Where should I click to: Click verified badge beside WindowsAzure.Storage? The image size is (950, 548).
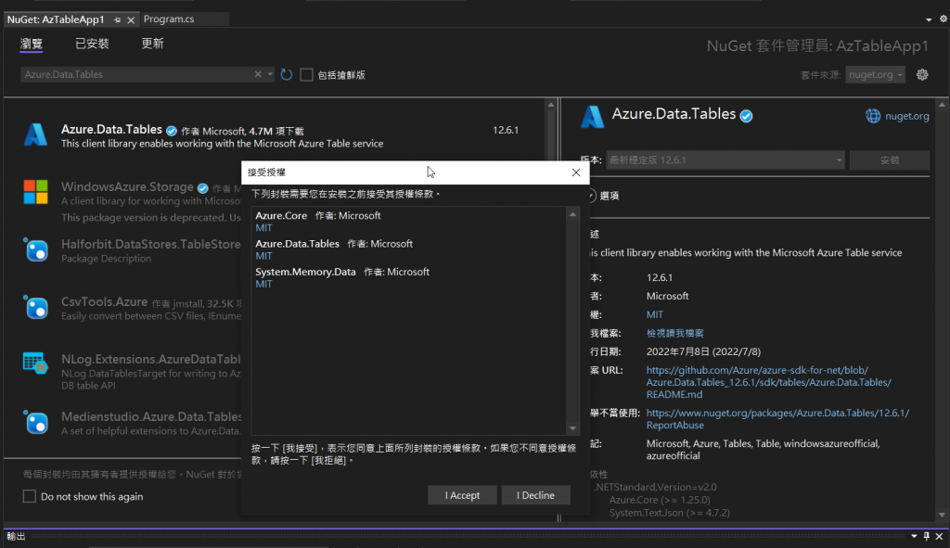coord(203,188)
